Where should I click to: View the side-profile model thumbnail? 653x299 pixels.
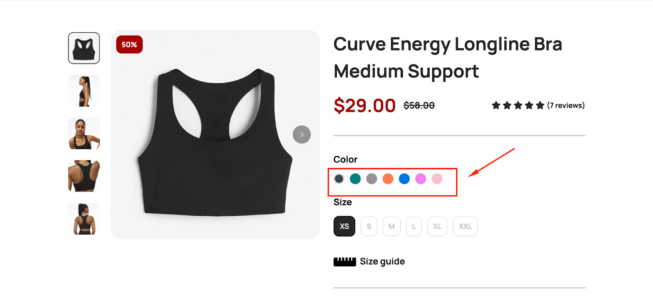click(x=84, y=91)
